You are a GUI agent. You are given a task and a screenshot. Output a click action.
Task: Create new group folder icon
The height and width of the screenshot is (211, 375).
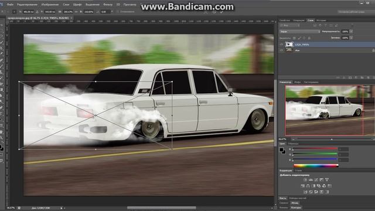(x=362, y=78)
